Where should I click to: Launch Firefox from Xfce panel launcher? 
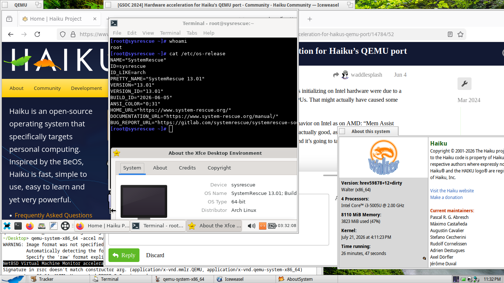[30, 226]
